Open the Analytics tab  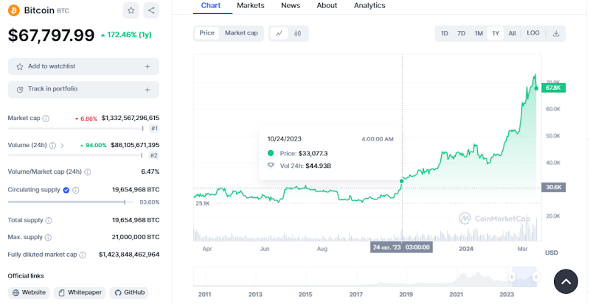369,6
